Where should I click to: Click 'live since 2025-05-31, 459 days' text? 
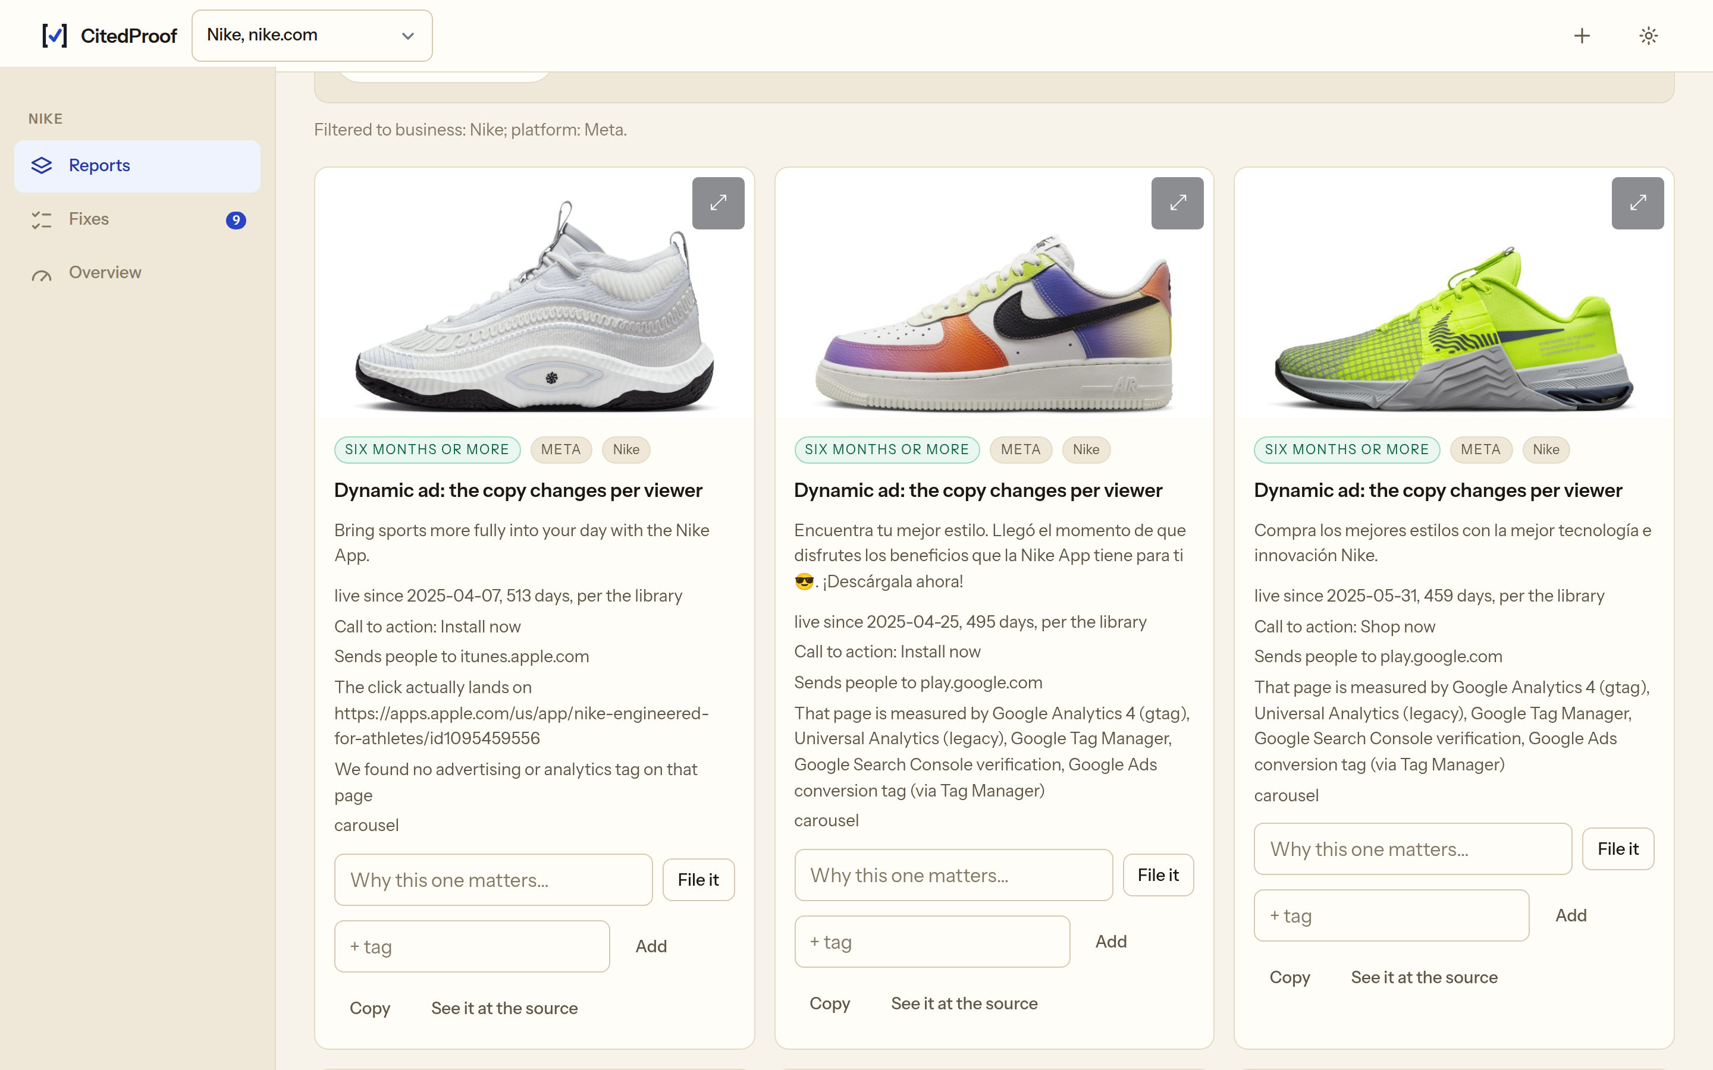coord(1429,595)
